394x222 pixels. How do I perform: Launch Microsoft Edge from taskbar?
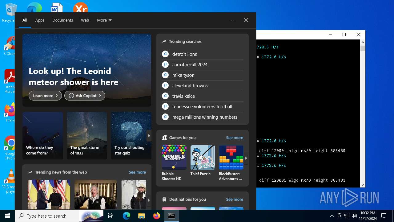click(127, 216)
